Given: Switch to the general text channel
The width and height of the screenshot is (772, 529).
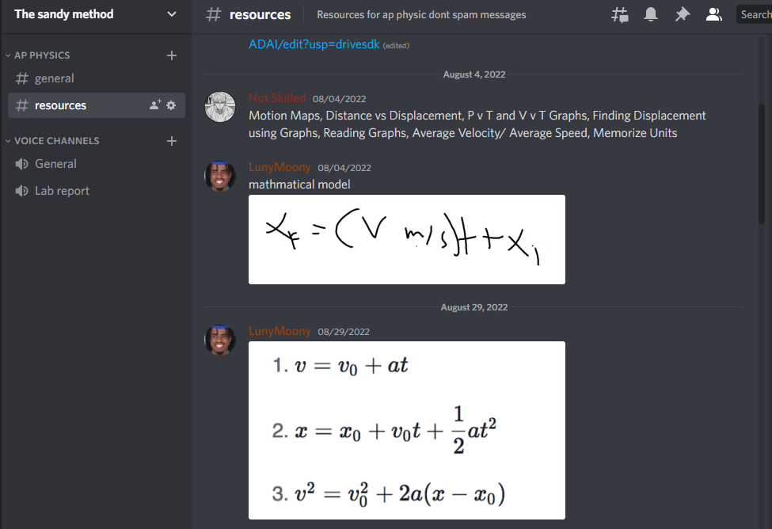Looking at the screenshot, I should pos(97,78).
